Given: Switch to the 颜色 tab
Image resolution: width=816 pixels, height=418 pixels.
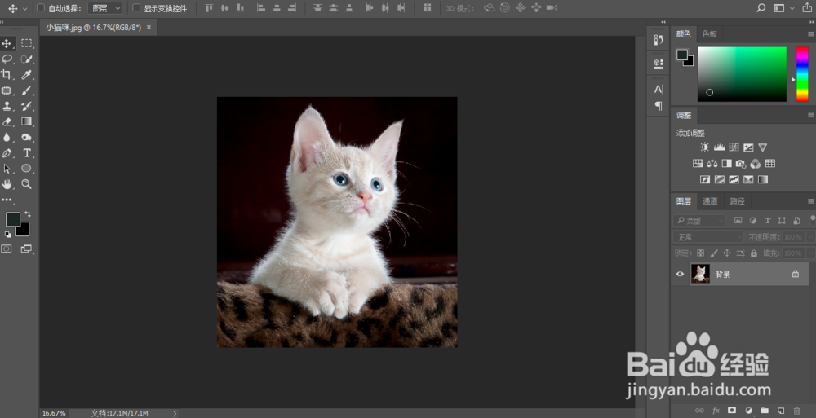Looking at the screenshot, I should coord(683,34).
